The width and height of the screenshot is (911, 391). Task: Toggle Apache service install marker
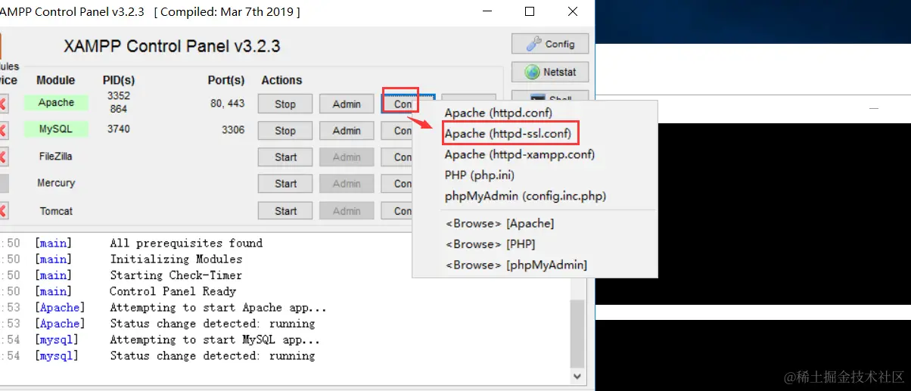[4, 103]
